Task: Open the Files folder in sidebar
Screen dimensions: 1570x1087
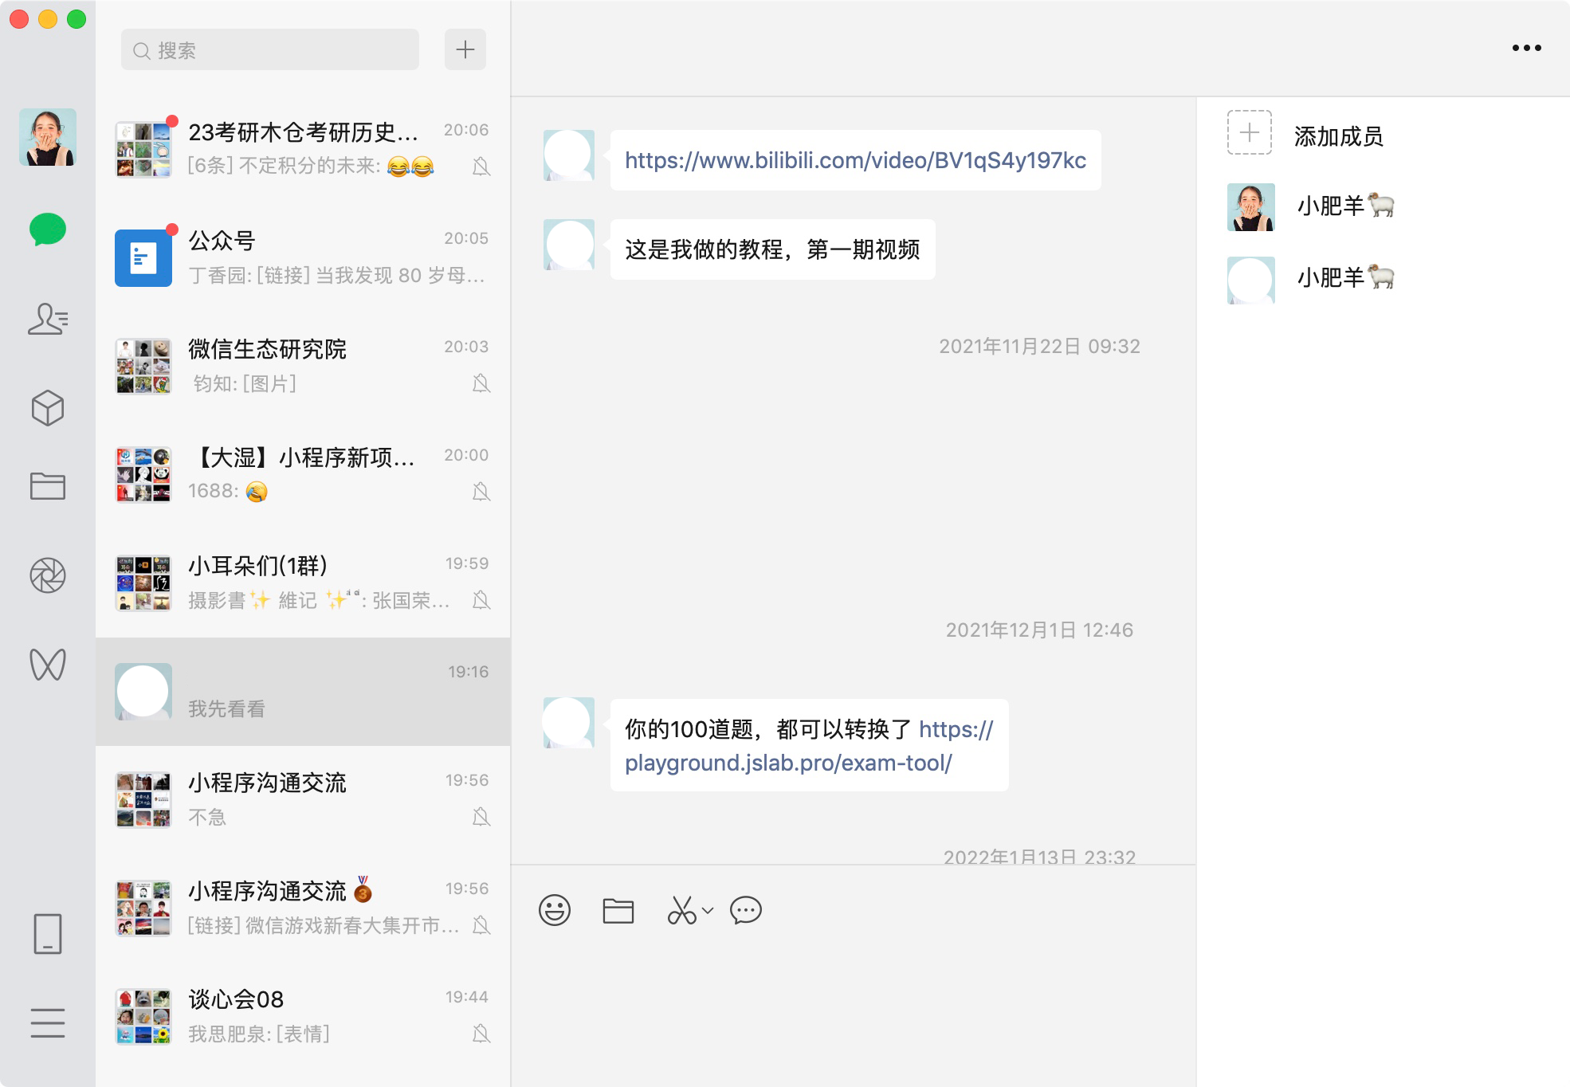Action: coord(48,485)
